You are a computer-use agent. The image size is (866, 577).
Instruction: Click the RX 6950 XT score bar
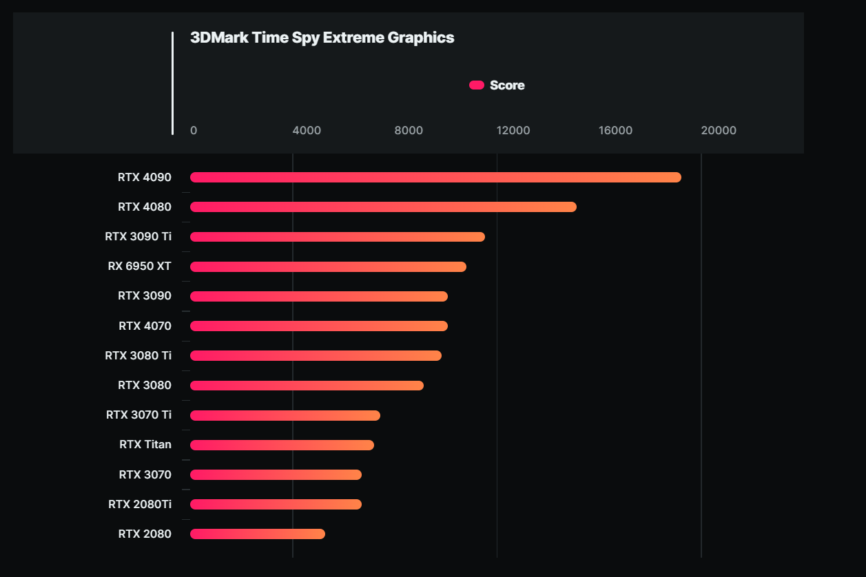[328, 266]
